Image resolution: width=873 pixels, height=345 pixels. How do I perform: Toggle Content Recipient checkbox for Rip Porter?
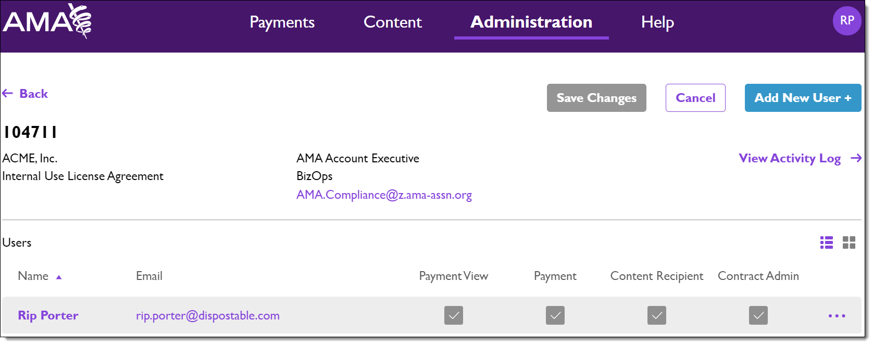[x=657, y=315]
